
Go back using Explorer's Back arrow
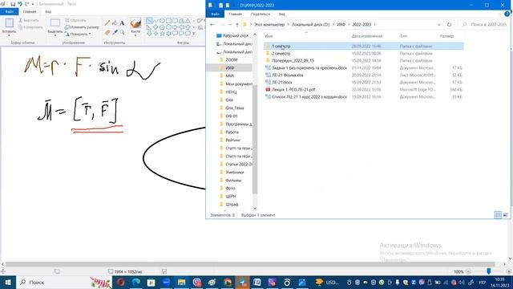click(x=212, y=25)
